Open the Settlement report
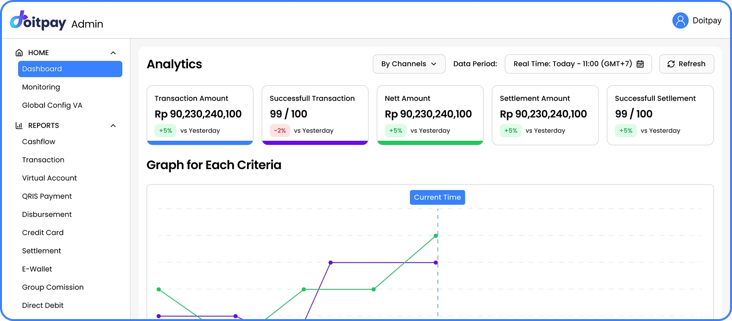The height and width of the screenshot is (321, 732). click(42, 251)
